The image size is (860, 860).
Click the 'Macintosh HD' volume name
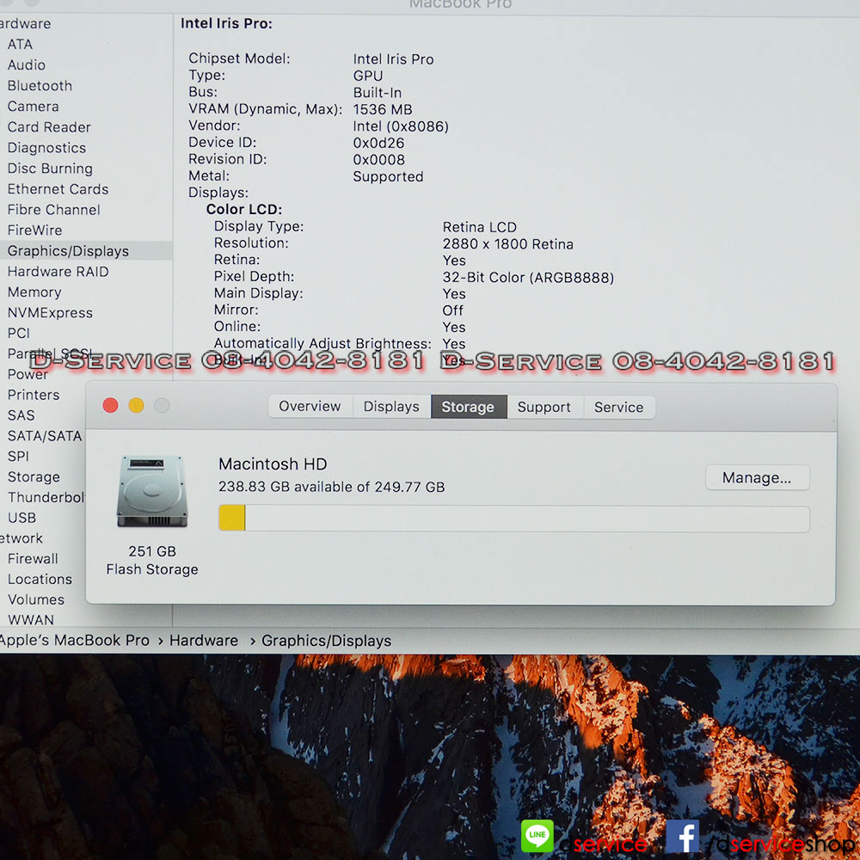tap(273, 464)
